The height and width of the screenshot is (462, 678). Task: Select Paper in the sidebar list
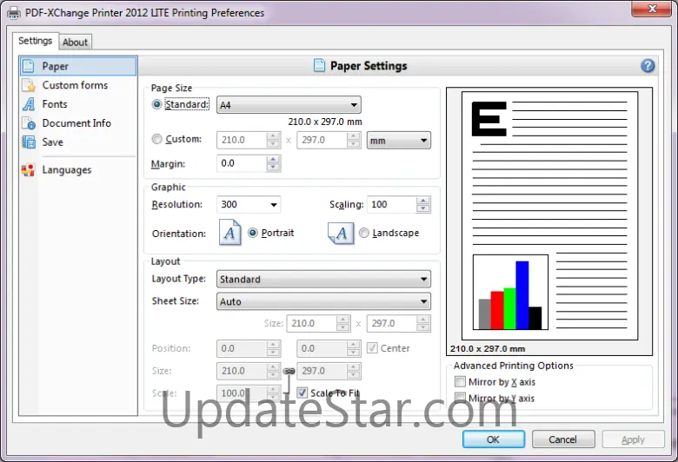coord(78,66)
